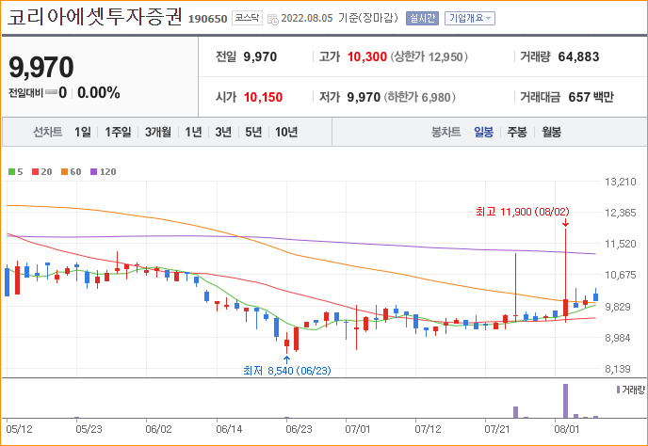Click the 9,829 price axis label
This screenshot has height=446, width=648.
coord(618,307)
